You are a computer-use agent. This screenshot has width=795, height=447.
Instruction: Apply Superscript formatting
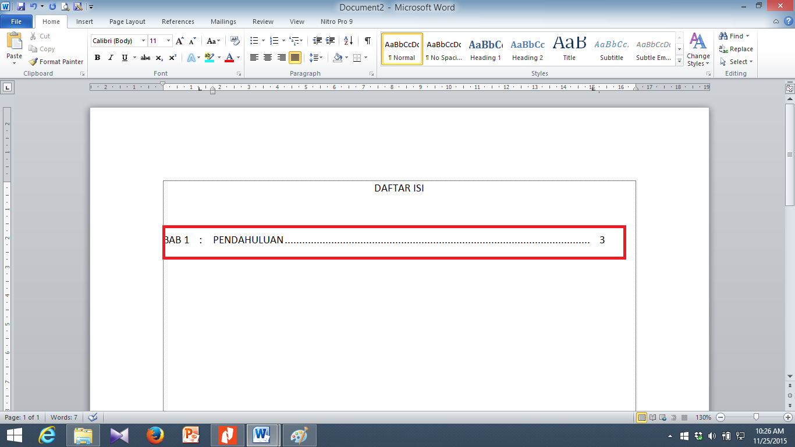(x=172, y=58)
